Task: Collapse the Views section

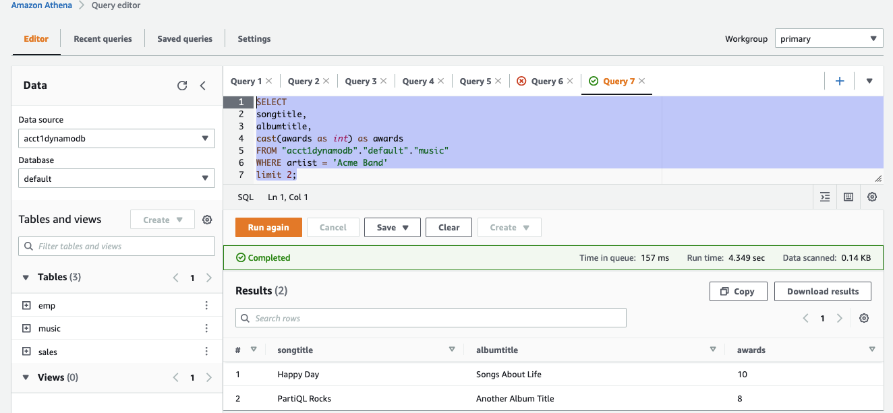Action: (x=26, y=377)
